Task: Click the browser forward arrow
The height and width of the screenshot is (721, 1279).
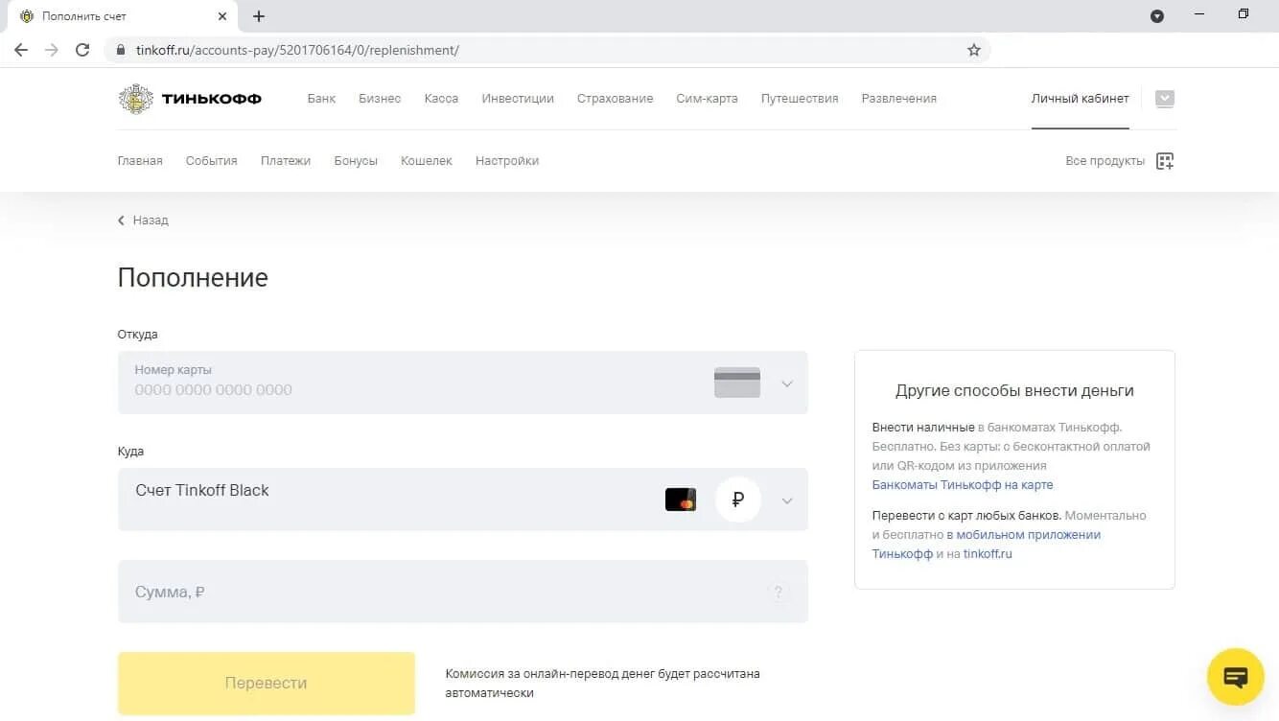Action: [x=52, y=50]
